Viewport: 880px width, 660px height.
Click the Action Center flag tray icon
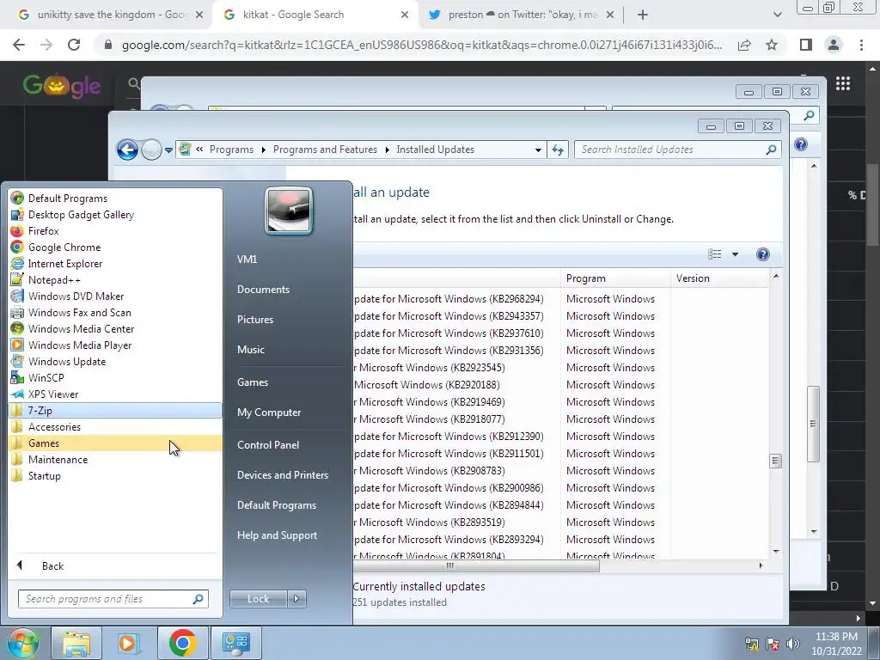[773, 644]
